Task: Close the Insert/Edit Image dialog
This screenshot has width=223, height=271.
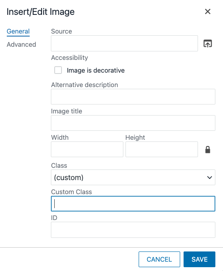Action: (208, 11)
